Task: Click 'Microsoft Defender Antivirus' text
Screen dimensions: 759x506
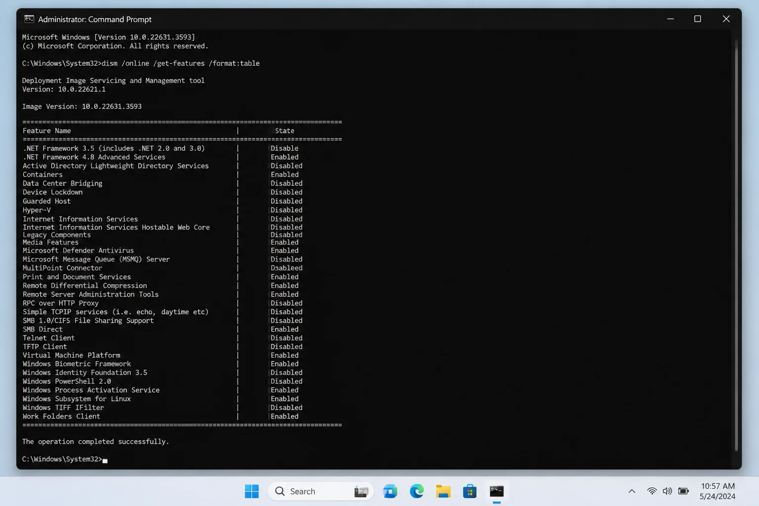Action: point(78,251)
